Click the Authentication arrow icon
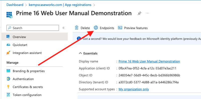201x99 pixels. pyautogui.click(x=8, y=79)
